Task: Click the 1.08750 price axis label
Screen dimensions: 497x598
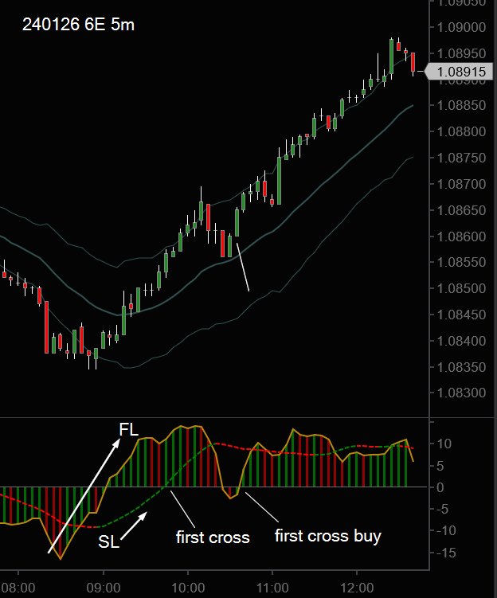Action: pyautogui.click(x=461, y=158)
